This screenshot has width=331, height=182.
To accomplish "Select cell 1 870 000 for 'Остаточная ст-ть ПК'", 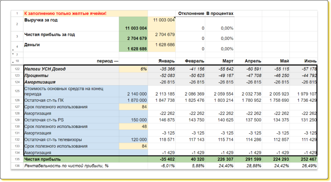I will pos(133,100).
